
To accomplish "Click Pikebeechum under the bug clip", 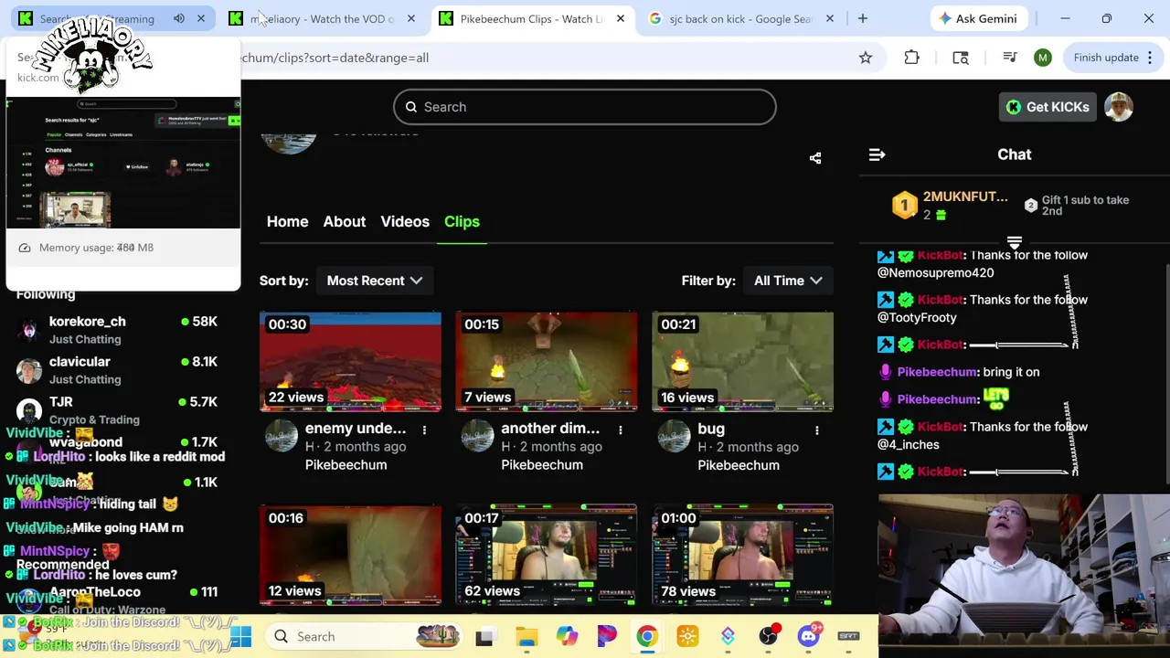I will tap(739, 465).
